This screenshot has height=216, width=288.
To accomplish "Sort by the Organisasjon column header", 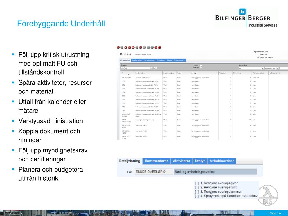I will click(169, 73).
